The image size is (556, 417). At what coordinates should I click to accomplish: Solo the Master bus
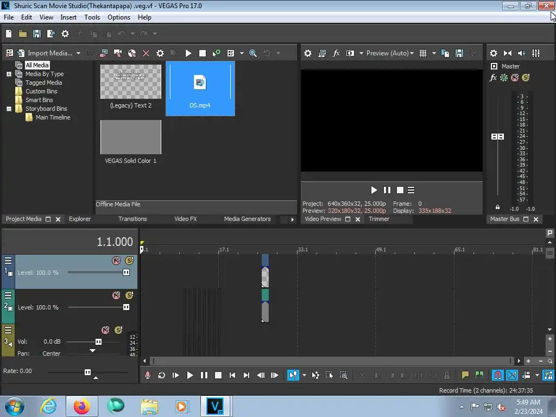[x=526, y=78]
